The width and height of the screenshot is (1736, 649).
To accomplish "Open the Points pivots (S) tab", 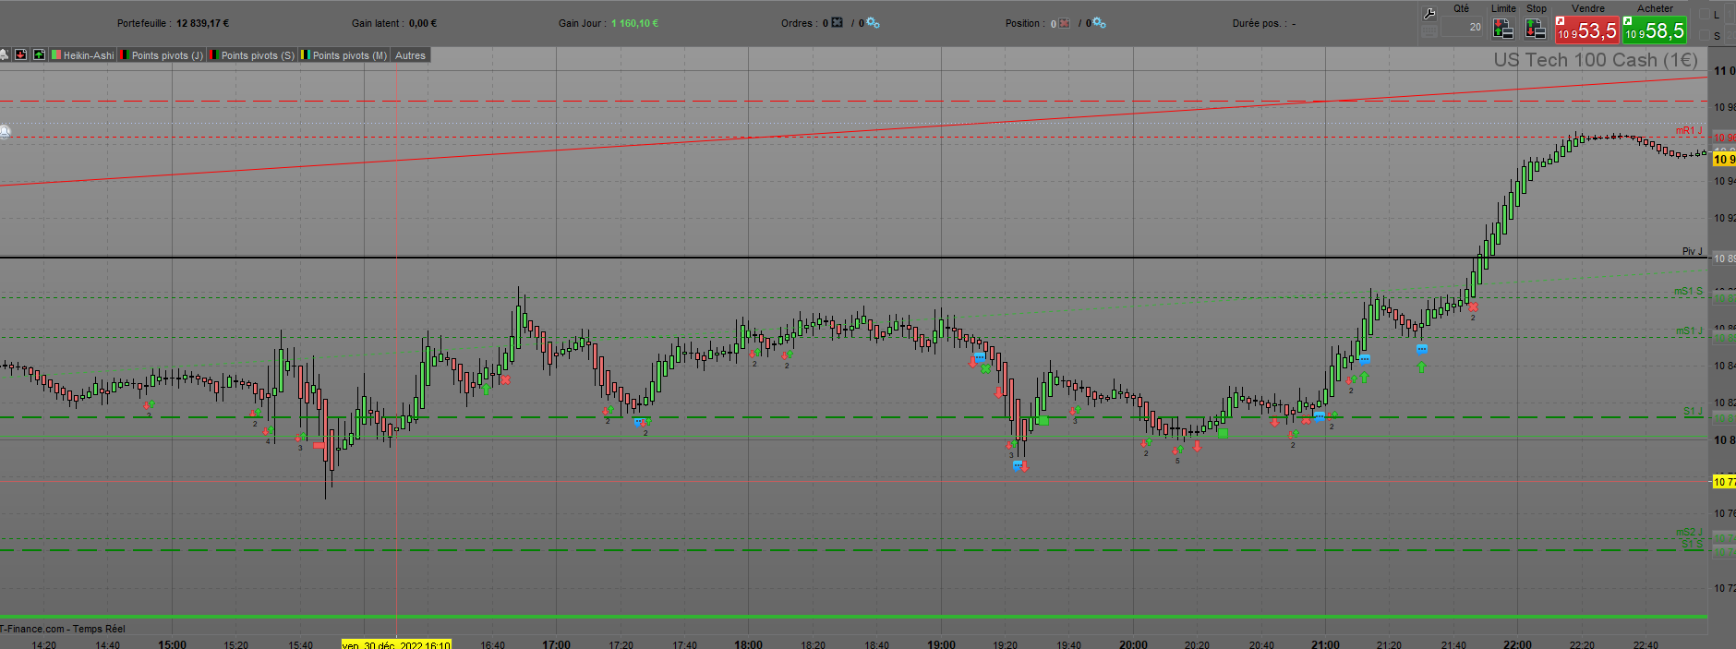I will [x=252, y=55].
